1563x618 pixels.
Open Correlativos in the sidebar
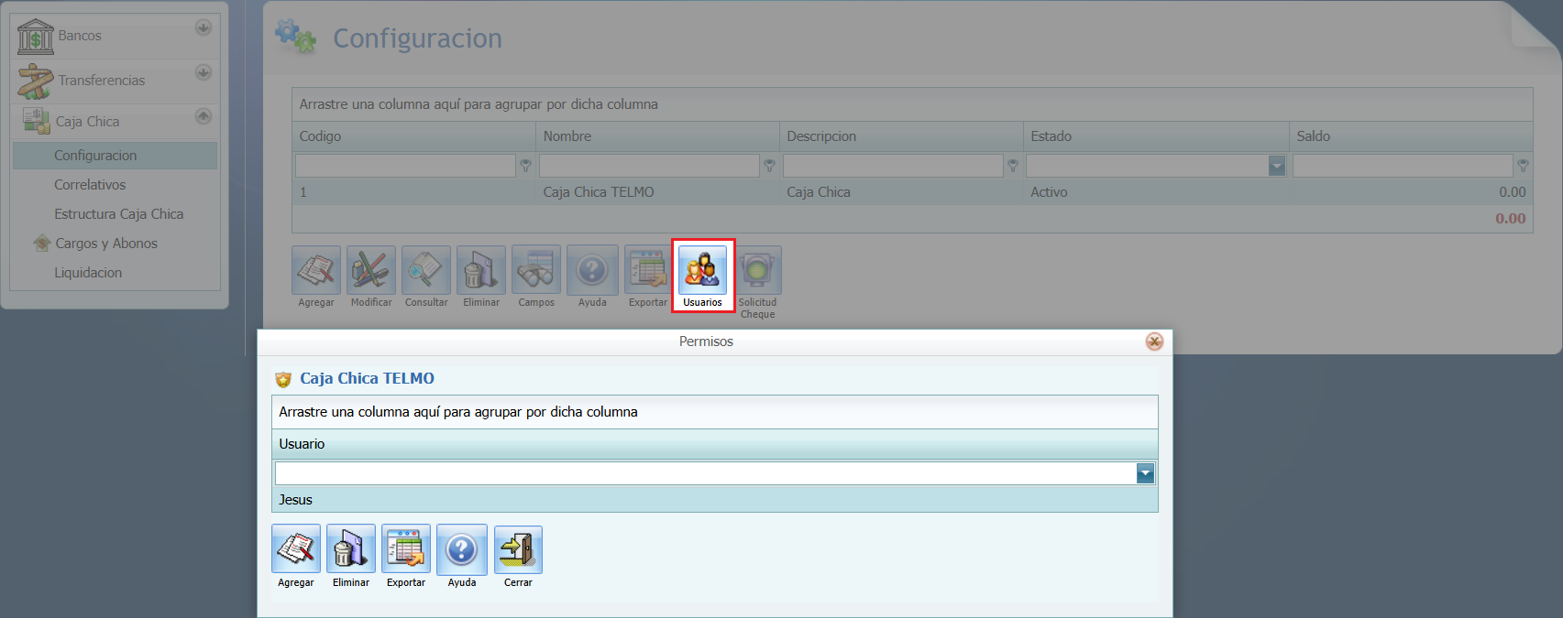90,185
